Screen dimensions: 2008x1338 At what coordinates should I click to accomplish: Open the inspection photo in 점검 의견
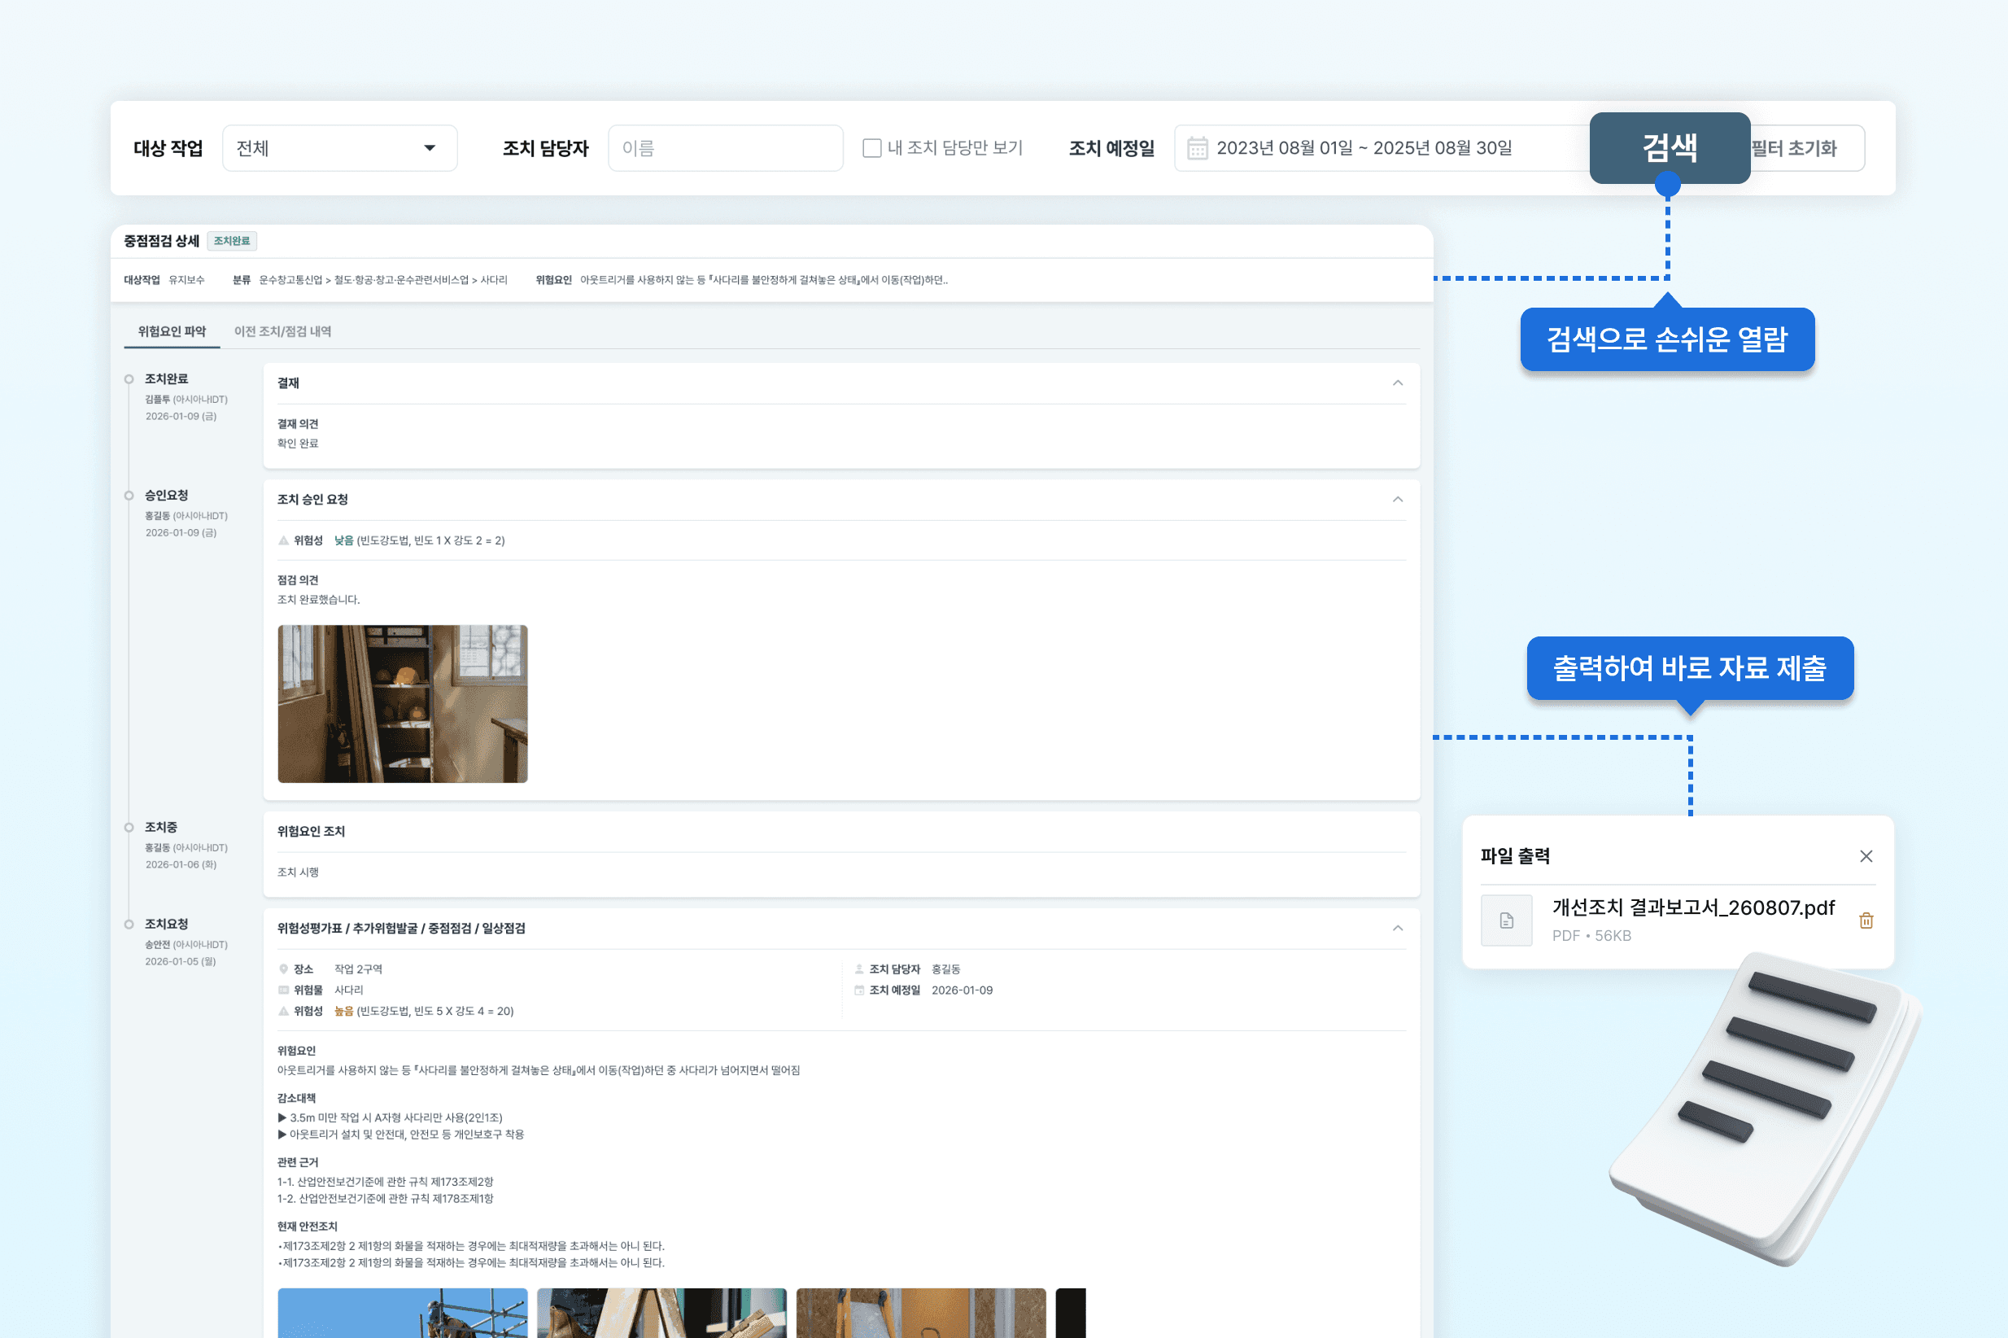click(x=403, y=704)
